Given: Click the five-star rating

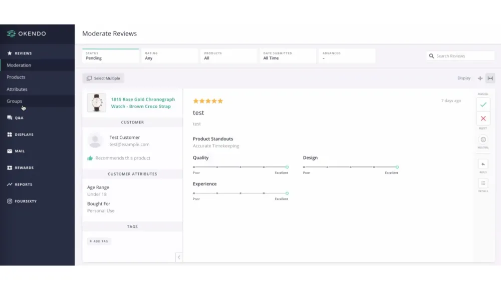Looking at the screenshot, I should pyautogui.click(x=208, y=101).
